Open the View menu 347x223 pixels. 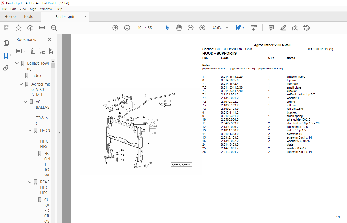[x=23, y=9]
